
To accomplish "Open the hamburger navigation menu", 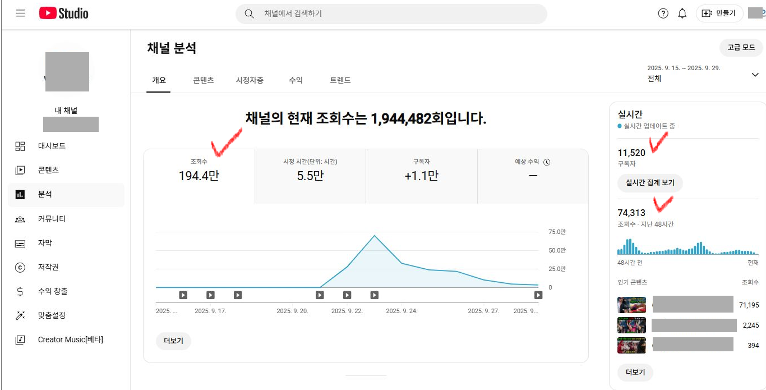I will [21, 13].
